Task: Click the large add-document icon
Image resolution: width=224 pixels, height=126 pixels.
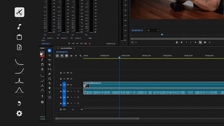Action: click(19, 47)
